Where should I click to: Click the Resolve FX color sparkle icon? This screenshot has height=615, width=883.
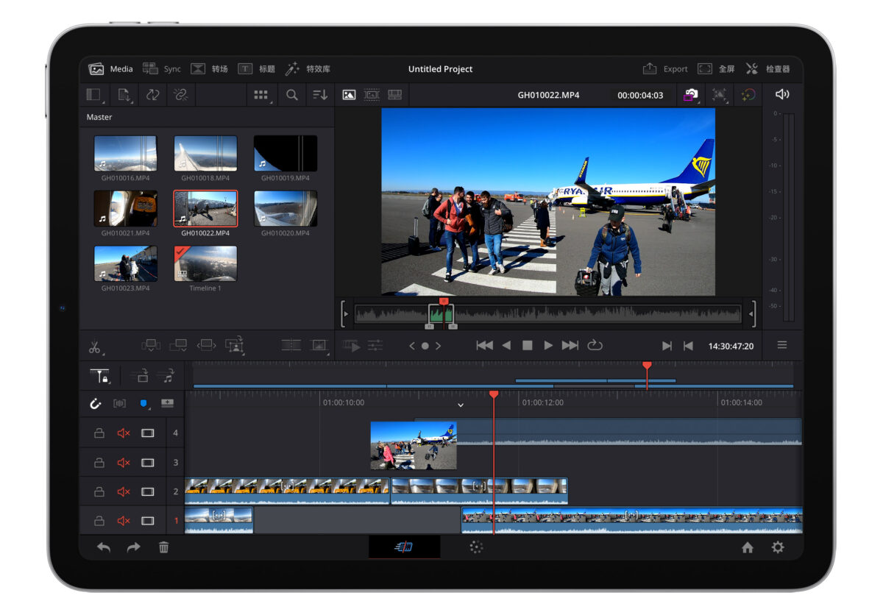coord(748,95)
